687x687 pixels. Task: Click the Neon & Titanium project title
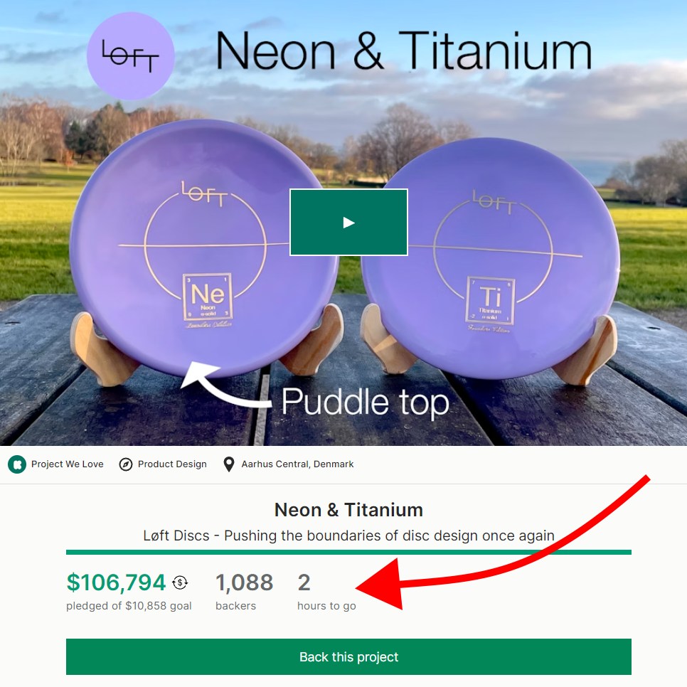[x=348, y=510]
